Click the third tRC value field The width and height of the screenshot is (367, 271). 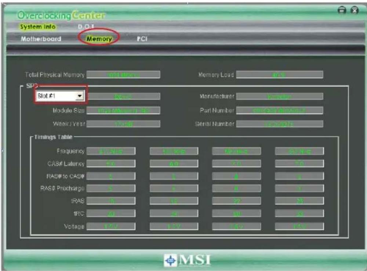[x=236, y=213]
